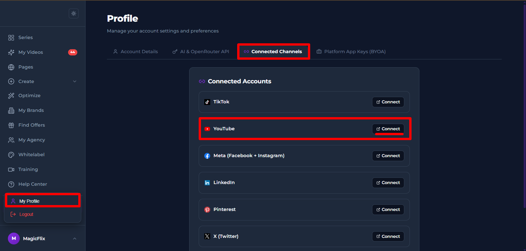Click the MagicFlix purple avatar

click(x=14, y=239)
